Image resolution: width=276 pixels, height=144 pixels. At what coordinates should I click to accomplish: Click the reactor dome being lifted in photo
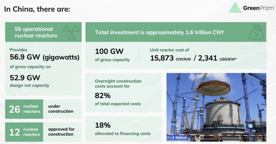(214, 88)
